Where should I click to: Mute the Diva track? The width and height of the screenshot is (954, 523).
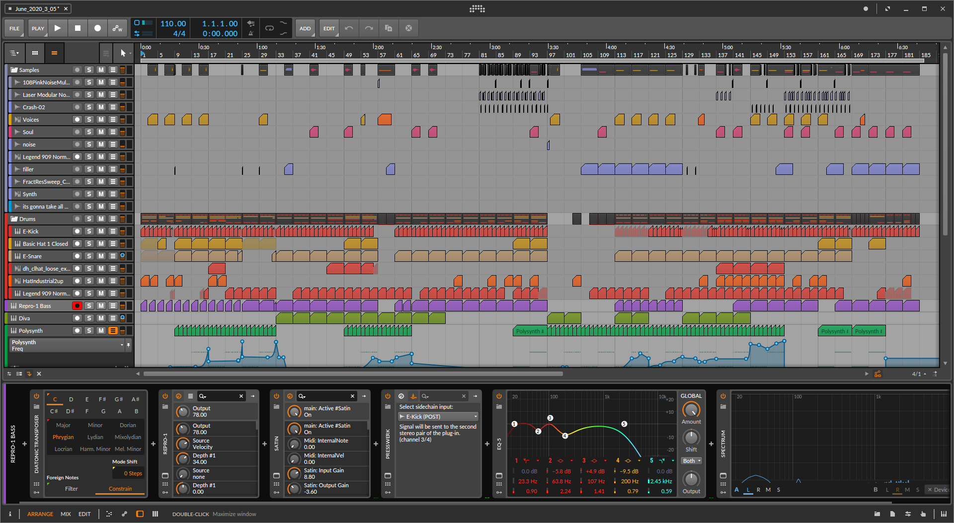pyautogui.click(x=101, y=318)
